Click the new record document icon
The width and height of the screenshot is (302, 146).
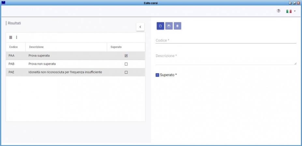pyautogui.click(x=160, y=26)
